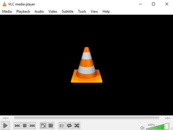This screenshot has height=130, width=173.
Task: Mute audio using the speaker icon
Action: (x=142, y=128)
